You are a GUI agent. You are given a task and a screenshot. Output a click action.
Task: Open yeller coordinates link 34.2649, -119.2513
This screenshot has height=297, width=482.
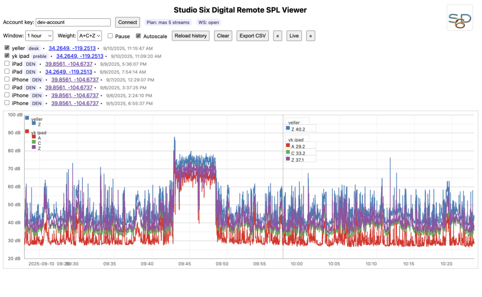pos(72,48)
